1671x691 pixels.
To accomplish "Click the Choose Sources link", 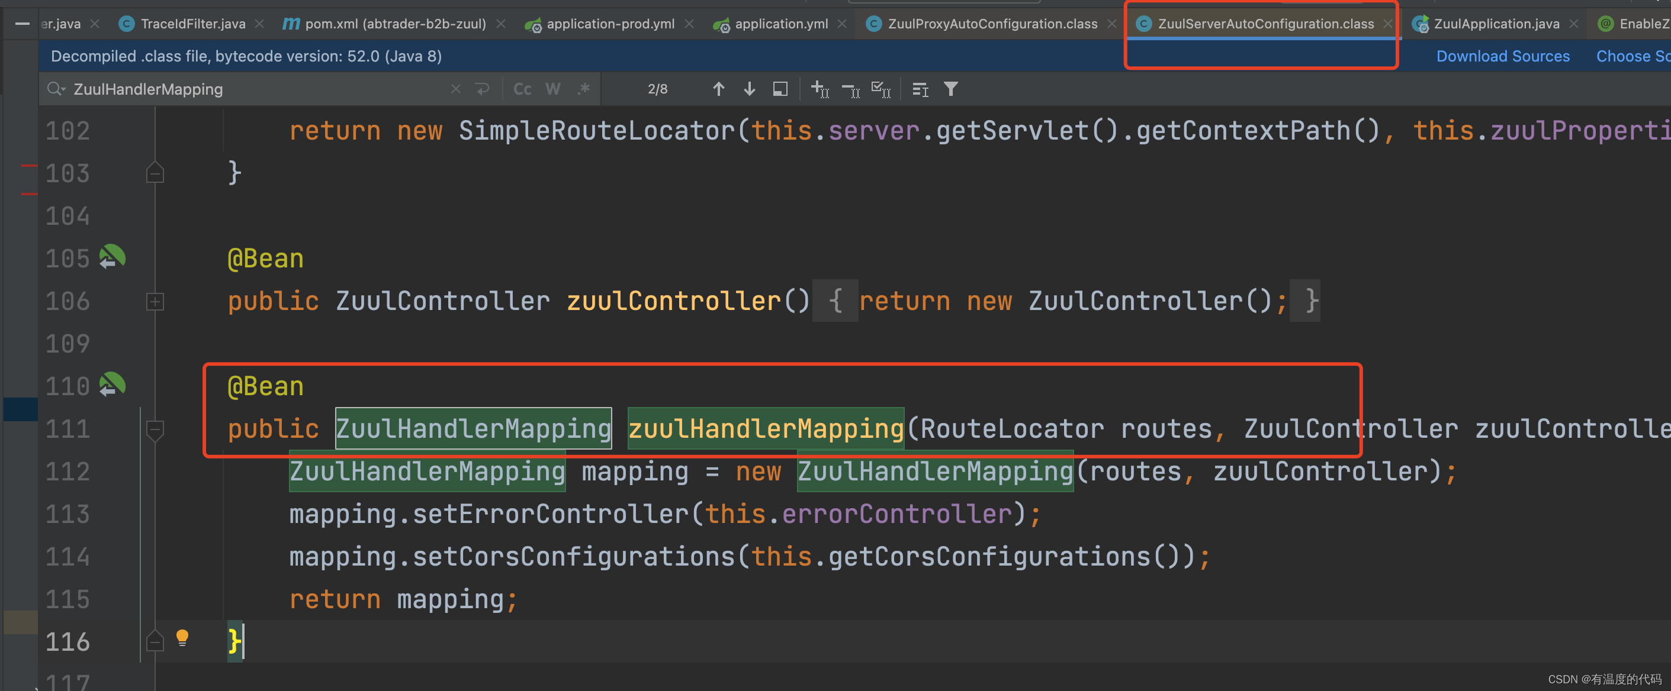I will 1633,56.
